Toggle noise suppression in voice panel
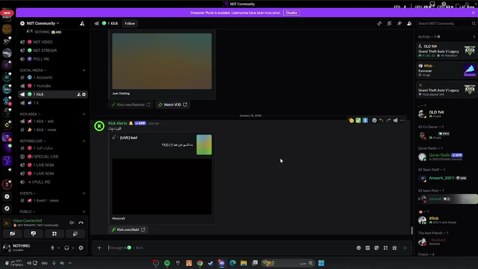The image size is (478, 269). (x=72, y=223)
